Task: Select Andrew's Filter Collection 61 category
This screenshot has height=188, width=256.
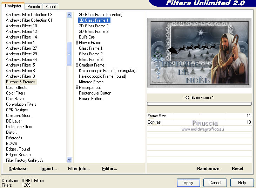Action: pyautogui.click(x=29, y=20)
